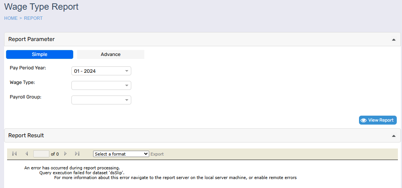Click the HOME breadcrumb link
The width and height of the screenshot is (402, 188).
(11, 18)
